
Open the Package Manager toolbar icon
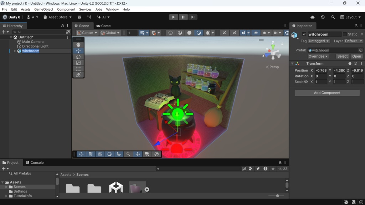[79, 17]
